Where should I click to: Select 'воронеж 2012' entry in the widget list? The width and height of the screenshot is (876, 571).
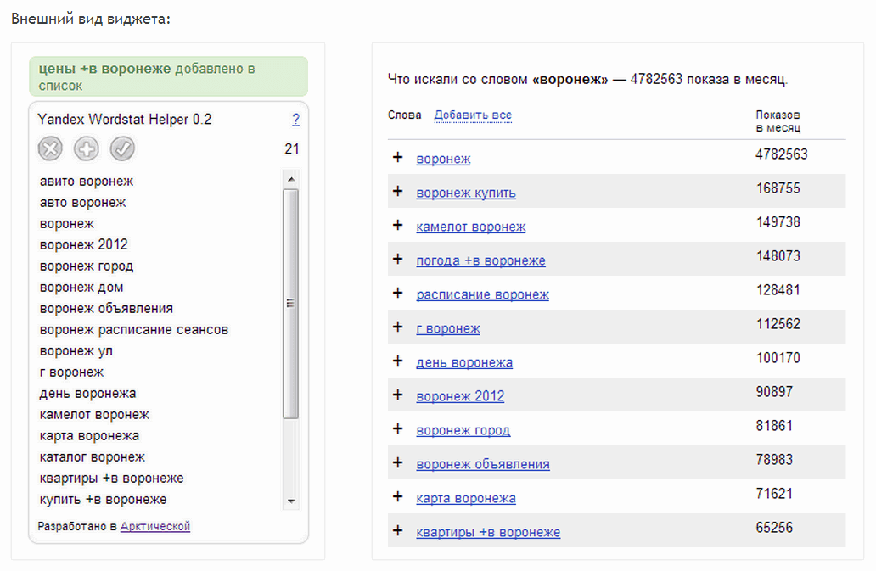[84, 245]
